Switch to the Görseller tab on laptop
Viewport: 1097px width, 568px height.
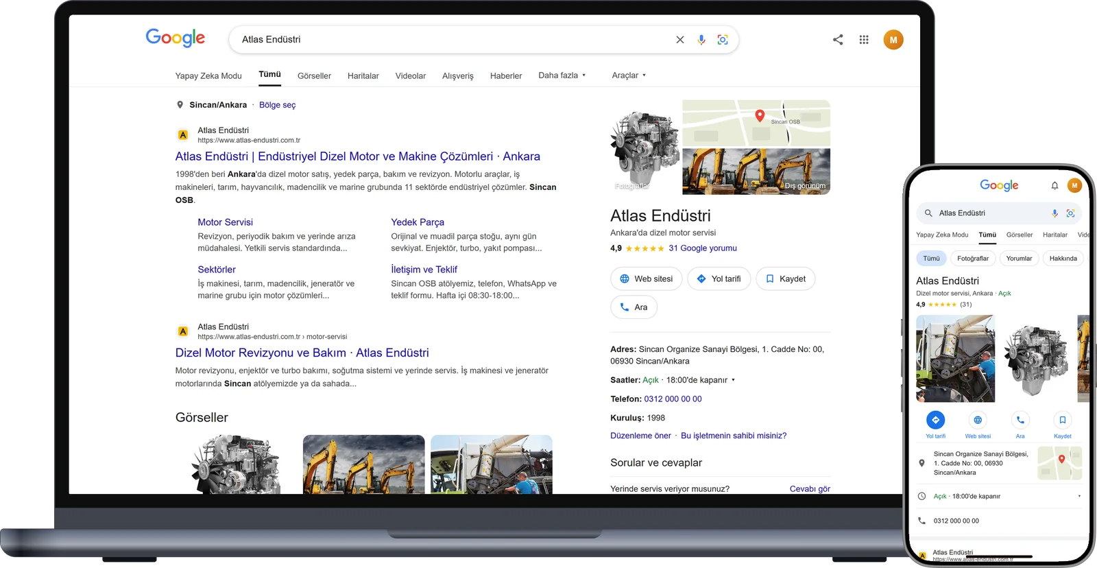click(314, 76)
